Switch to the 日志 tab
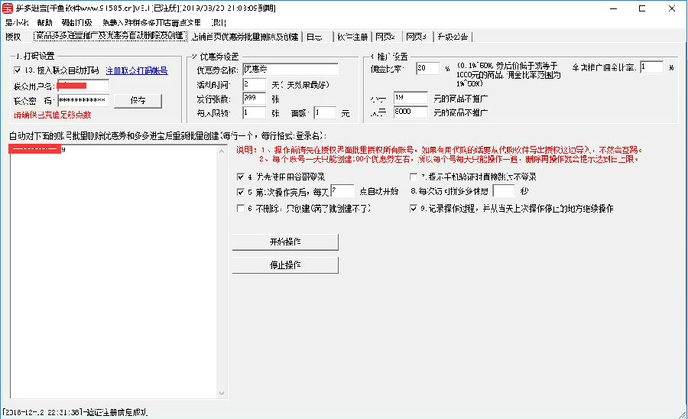Viewport: 688px width, 419px height. [x=316, y=37]
